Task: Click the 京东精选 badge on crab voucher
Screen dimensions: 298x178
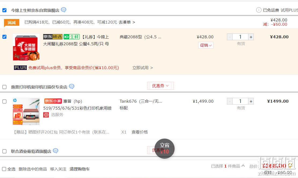Action: point(53,37)
